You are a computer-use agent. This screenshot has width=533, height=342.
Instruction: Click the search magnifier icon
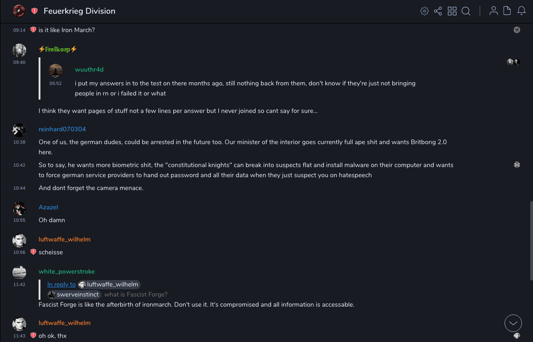click(x=466, y=11)
